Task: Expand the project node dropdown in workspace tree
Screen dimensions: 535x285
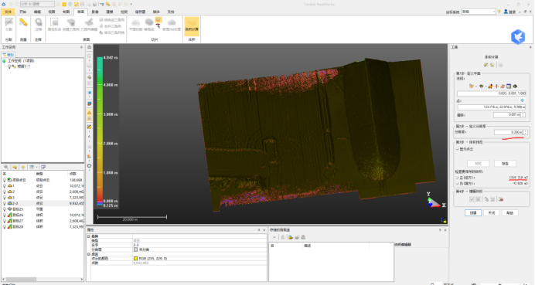Action: pyautogui.click(x=29, y=66)
